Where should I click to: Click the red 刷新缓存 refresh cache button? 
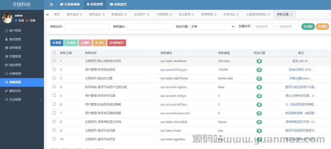coord(117,42)
